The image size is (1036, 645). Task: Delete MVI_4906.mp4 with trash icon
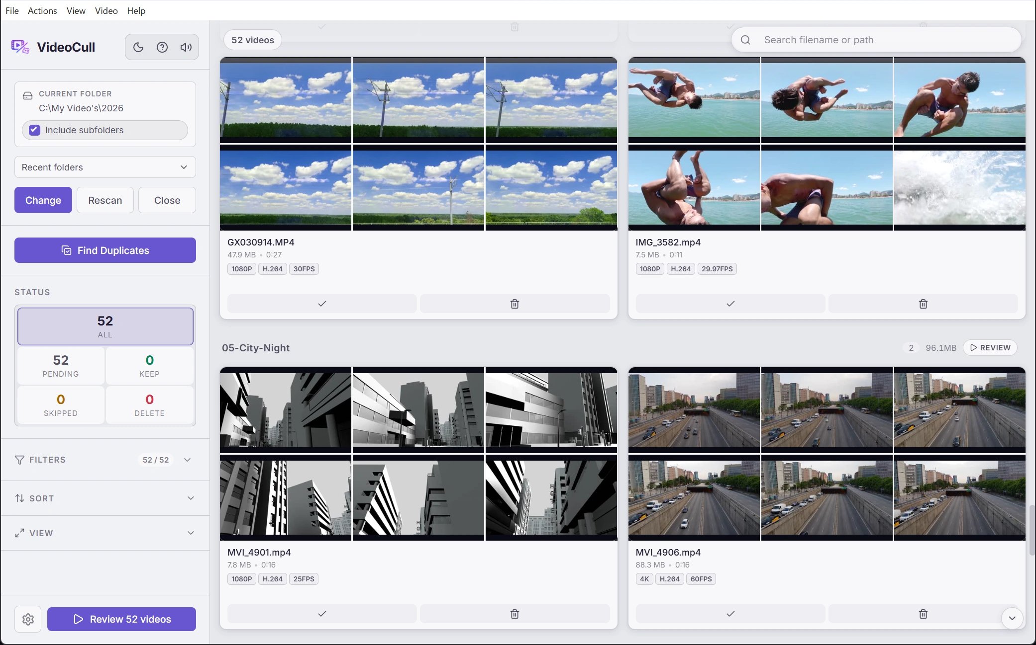pos(923,614)
